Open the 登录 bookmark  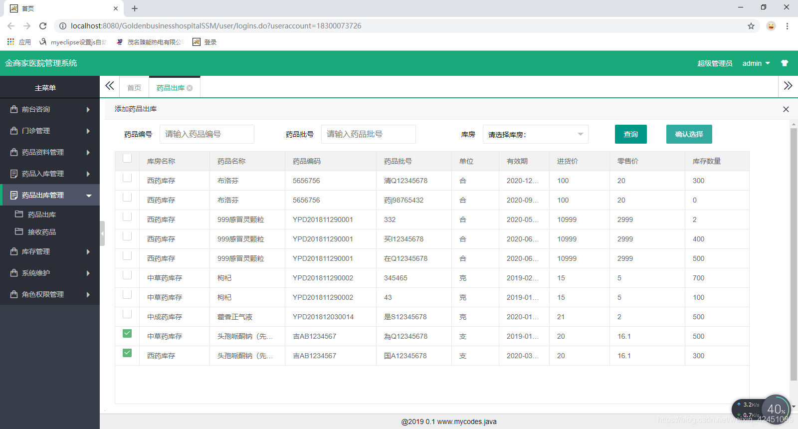(x=204, y=42)
